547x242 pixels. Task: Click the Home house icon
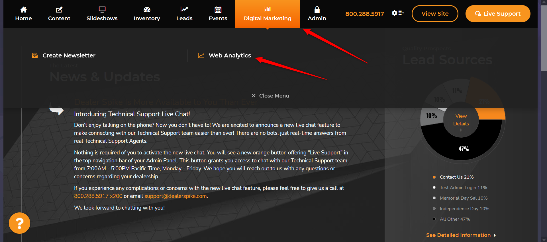click(x=24, y=10)
